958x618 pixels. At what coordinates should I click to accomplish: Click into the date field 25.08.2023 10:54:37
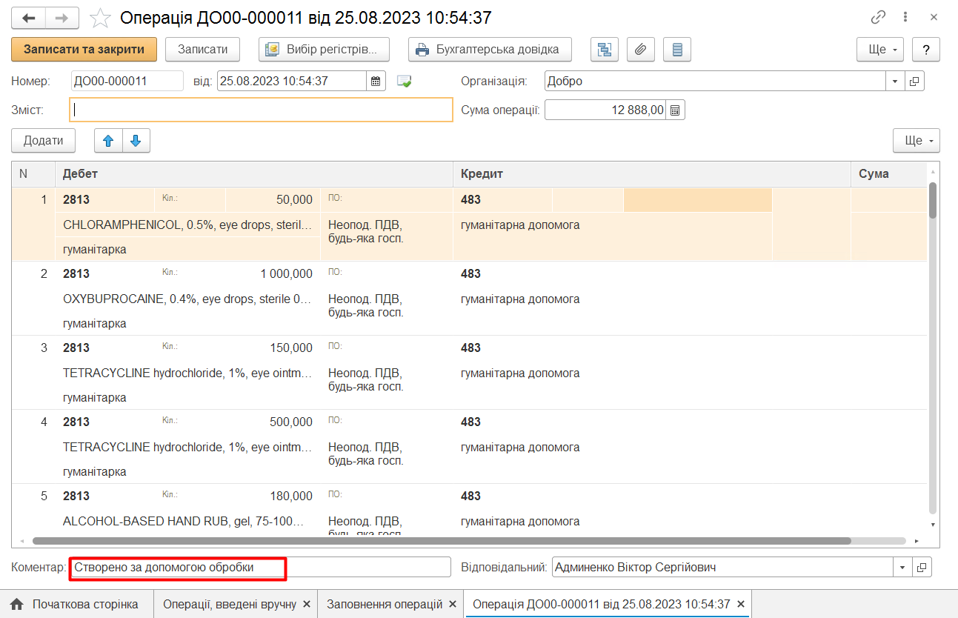tap(292, 82)
